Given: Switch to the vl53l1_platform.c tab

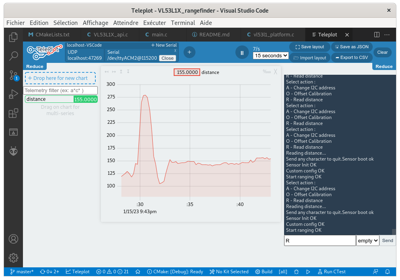Looking at the screenshot, I should 273,35.
